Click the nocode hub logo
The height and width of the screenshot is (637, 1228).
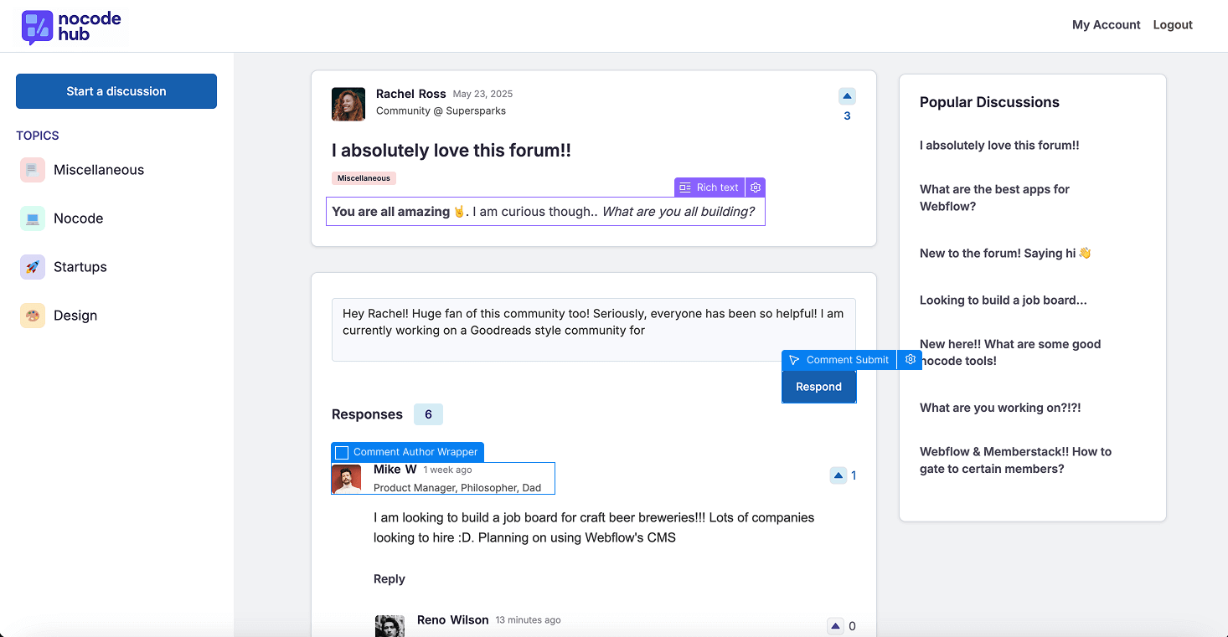point(71,26)
